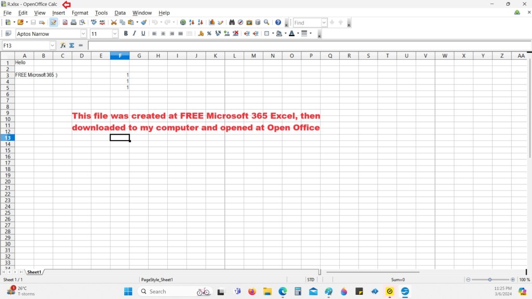Open the Function Wizard icon
The height and width of the screenshot is (299, 532).
click(63, 46)
